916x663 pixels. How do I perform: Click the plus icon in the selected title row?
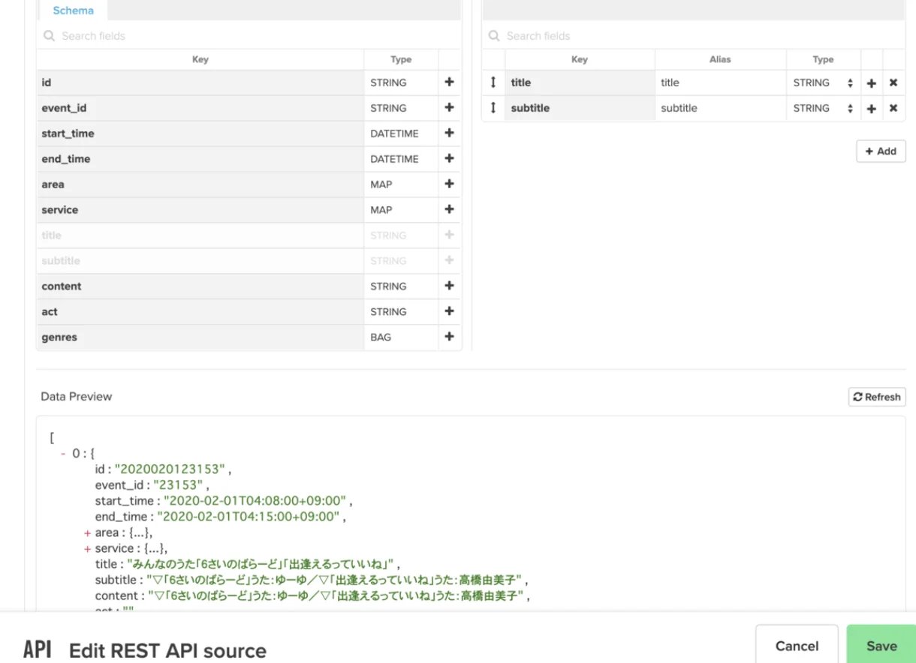pyautogui.click(x=872, y=83)
